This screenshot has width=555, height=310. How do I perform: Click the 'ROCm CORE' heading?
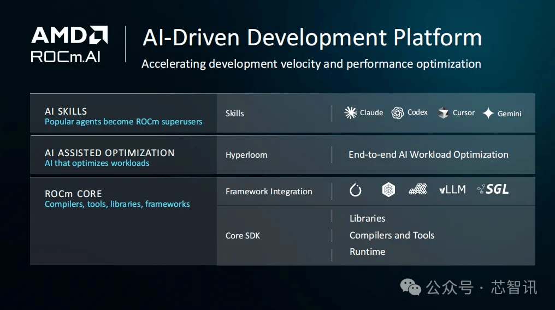[x=73, y=194]
